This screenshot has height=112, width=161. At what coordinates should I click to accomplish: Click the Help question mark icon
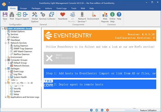click(x=119, y=14)
